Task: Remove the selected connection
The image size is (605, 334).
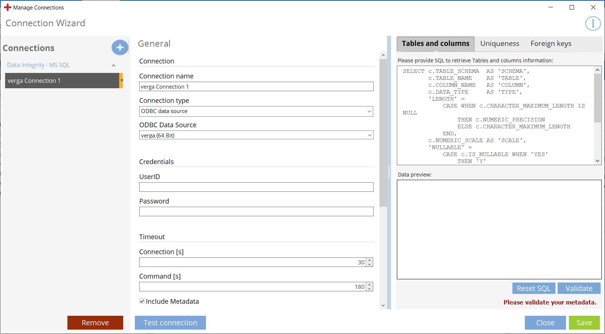Action: [x=95, y=323]
